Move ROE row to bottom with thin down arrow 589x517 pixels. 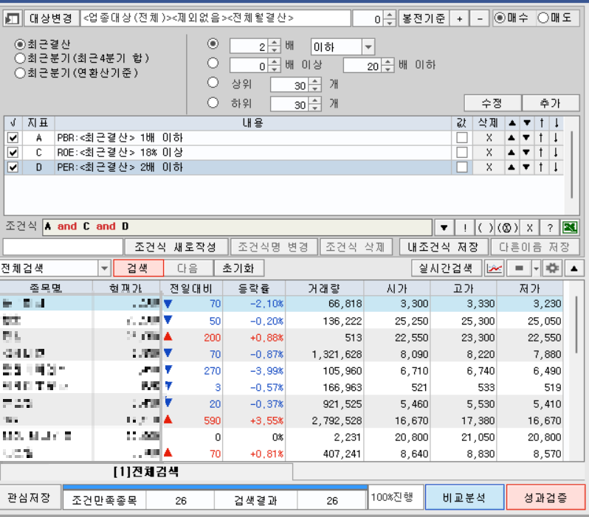point(556,153)
